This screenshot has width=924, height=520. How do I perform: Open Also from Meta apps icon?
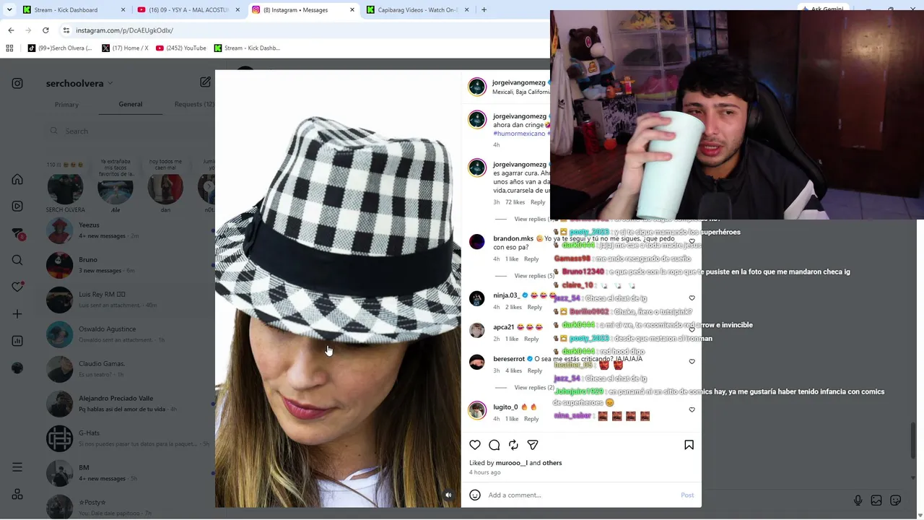tap(17, 495)
